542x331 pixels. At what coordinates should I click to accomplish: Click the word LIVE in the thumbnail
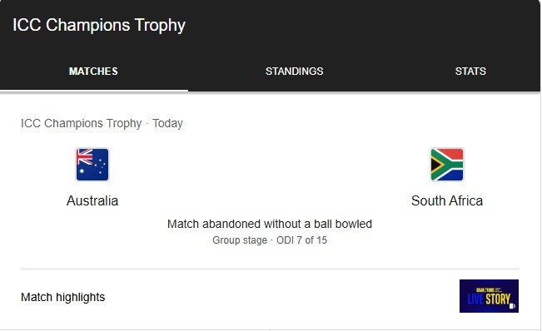[x=476, y=299]
